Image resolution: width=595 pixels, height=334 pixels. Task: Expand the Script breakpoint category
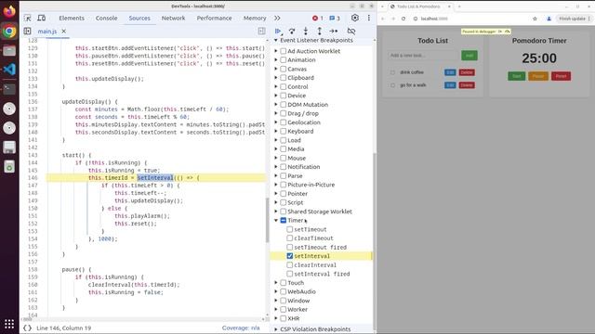(x=276, y=202)
